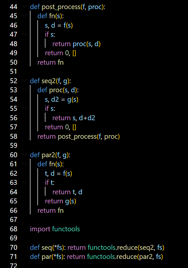The width and height of the screenshot is (188, 268).
Task: Collapse the fn definition fold at line 61
Action: point(25,164)
